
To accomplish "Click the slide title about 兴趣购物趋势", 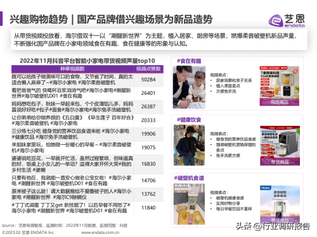I will point(111,20).
